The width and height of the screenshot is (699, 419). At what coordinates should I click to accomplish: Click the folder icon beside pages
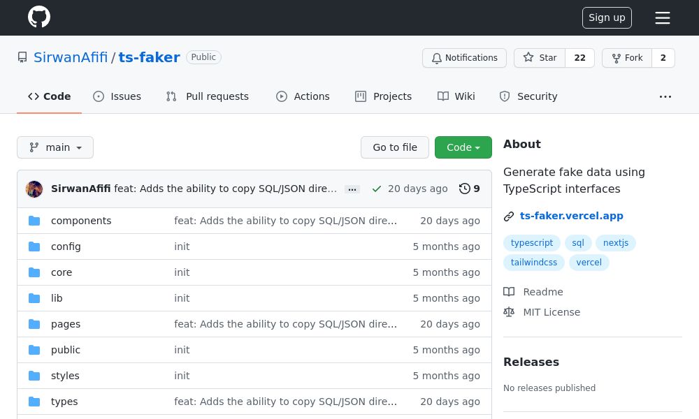point(34,324)
